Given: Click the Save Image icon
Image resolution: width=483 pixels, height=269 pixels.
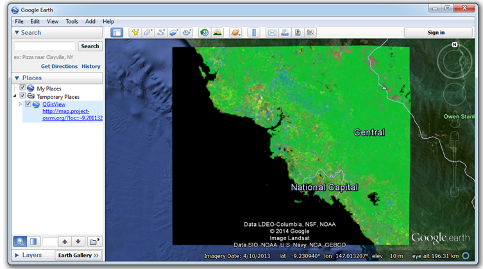Looking at the screenshot, I should 298,32.
